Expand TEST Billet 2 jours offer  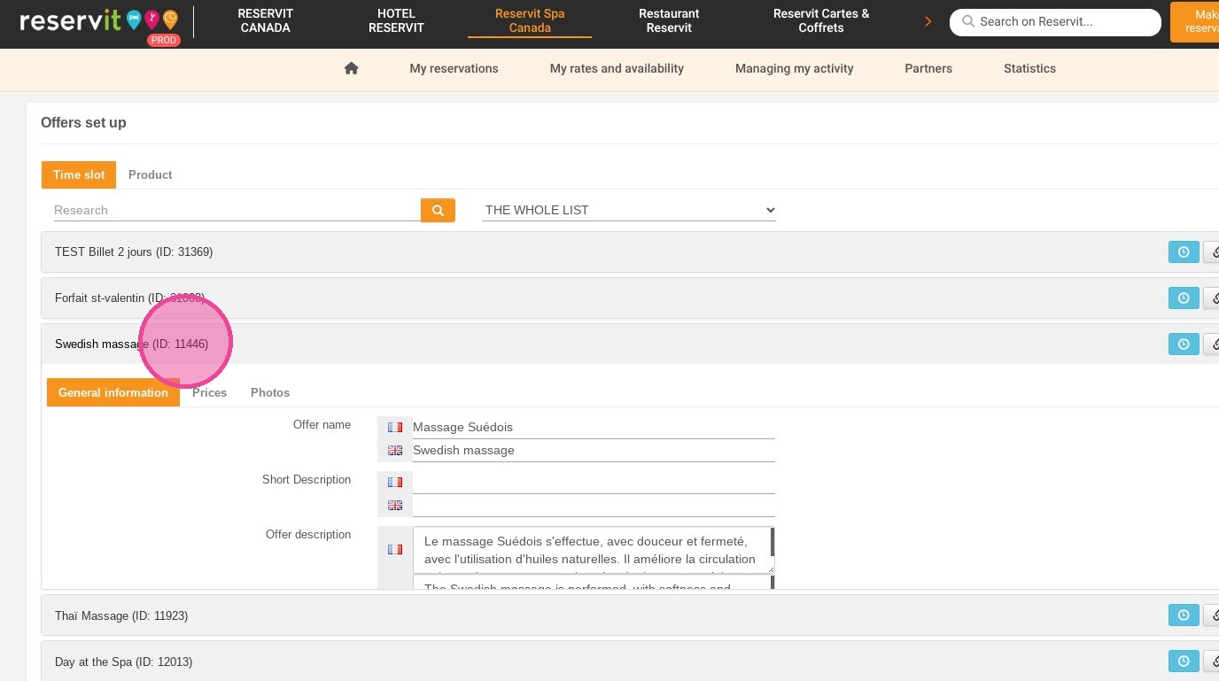point(134,252)
